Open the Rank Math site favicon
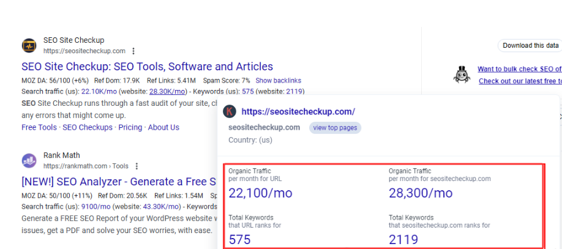This screenshot has height=249, width=562. 29,161
